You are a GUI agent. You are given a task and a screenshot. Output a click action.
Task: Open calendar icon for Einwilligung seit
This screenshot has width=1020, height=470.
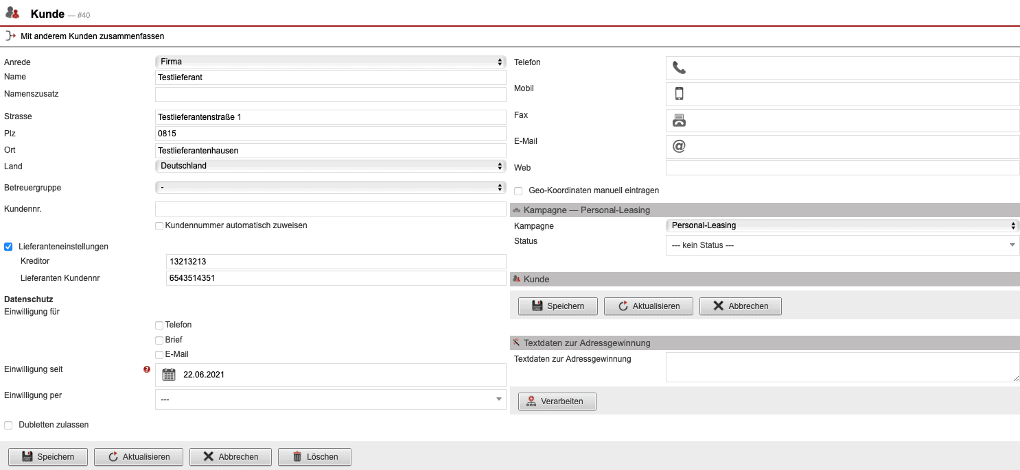(169, 375)
